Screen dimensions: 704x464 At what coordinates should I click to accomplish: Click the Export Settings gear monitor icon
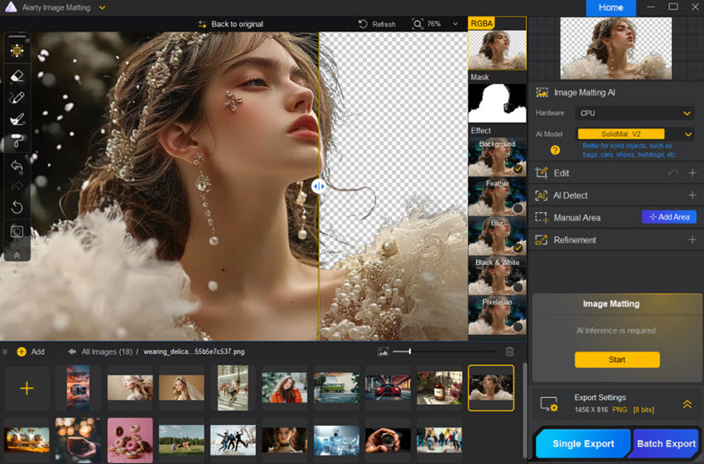548,404
